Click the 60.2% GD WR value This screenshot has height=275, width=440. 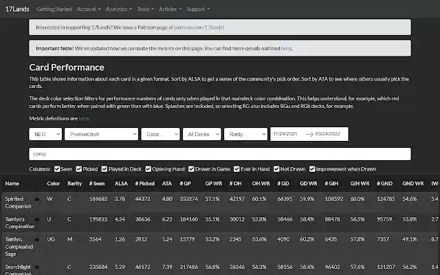pyautogui.click(x=307, y=239)
